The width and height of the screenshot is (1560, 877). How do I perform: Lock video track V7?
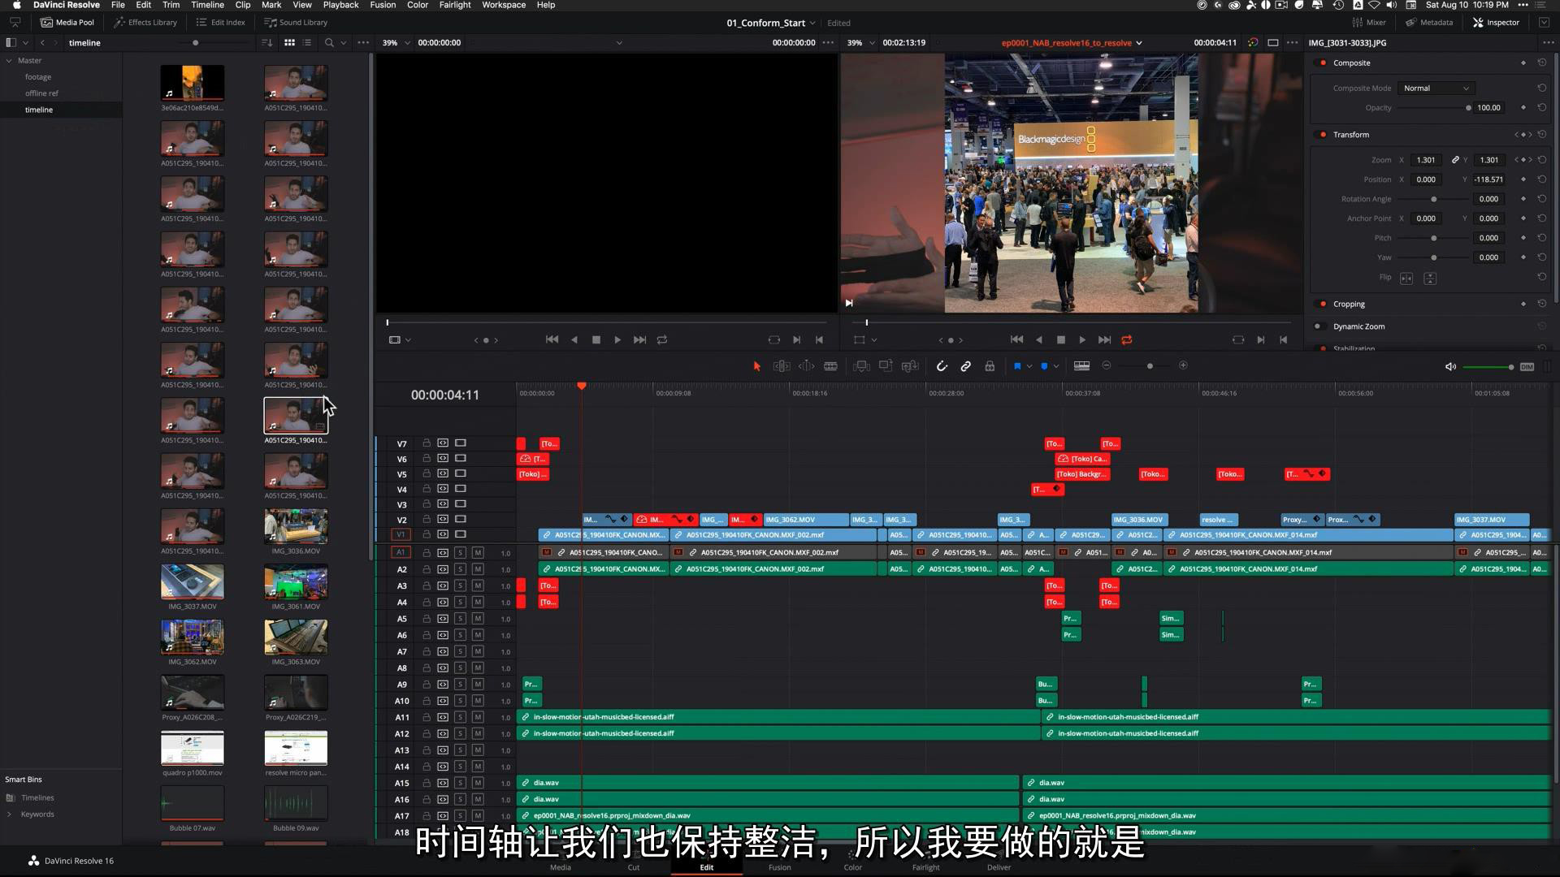click(x=426, y=443)
